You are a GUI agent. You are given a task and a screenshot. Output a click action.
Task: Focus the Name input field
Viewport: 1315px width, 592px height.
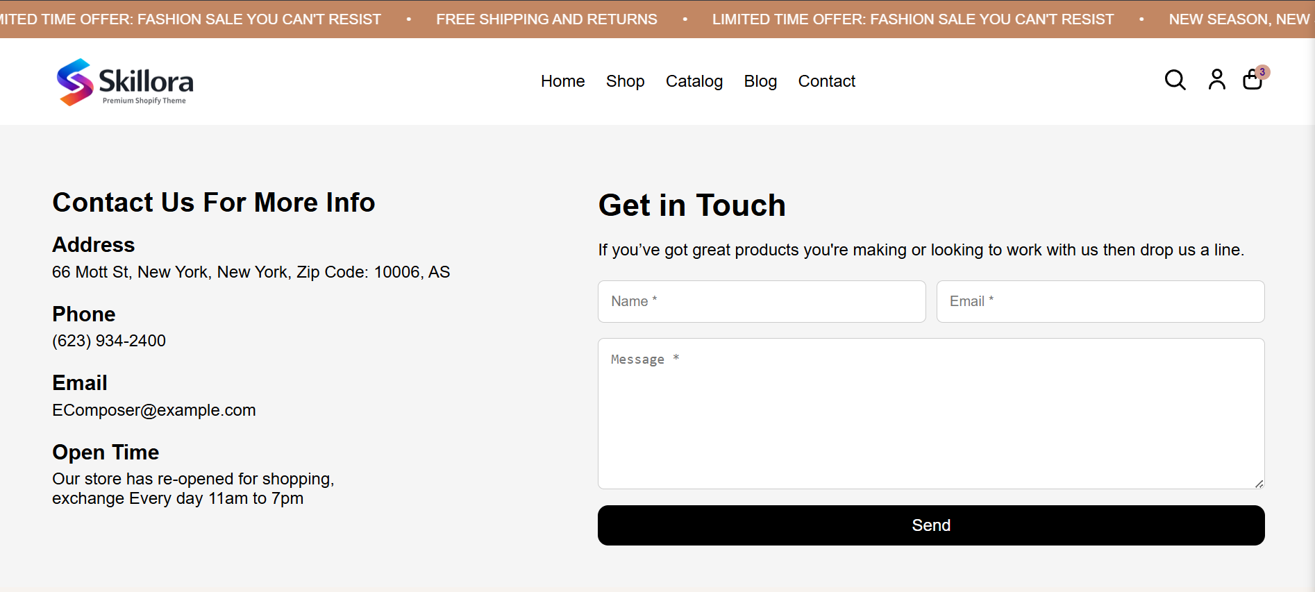tap(762, 301)
